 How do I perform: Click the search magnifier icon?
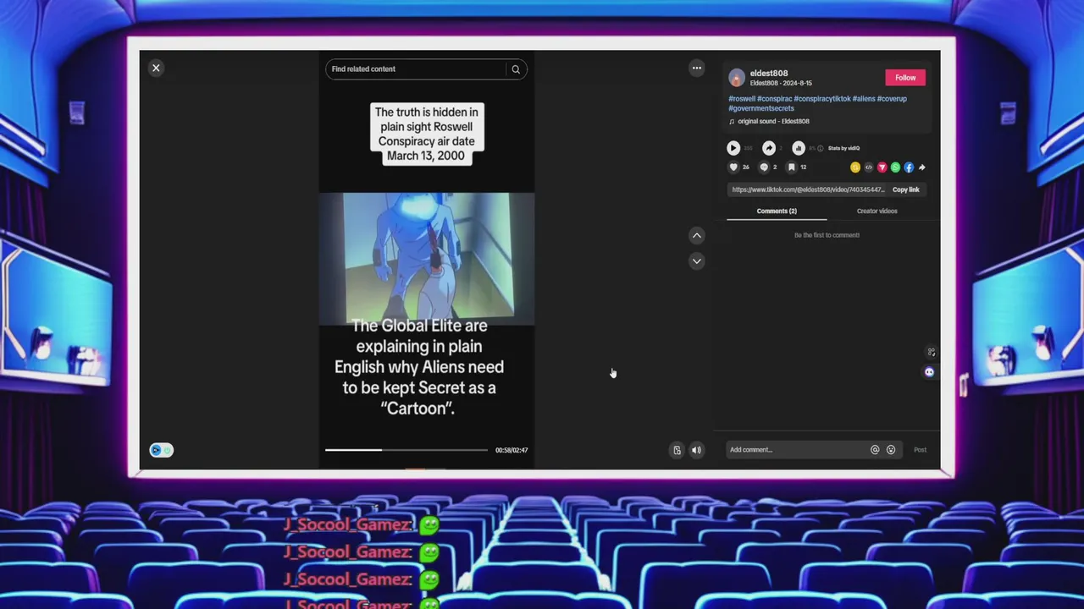tap(516, 69)
